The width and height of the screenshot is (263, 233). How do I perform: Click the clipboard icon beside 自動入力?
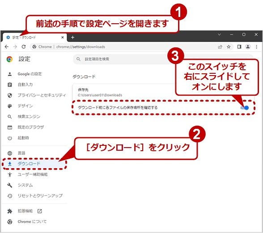click(x=10, y=85)
